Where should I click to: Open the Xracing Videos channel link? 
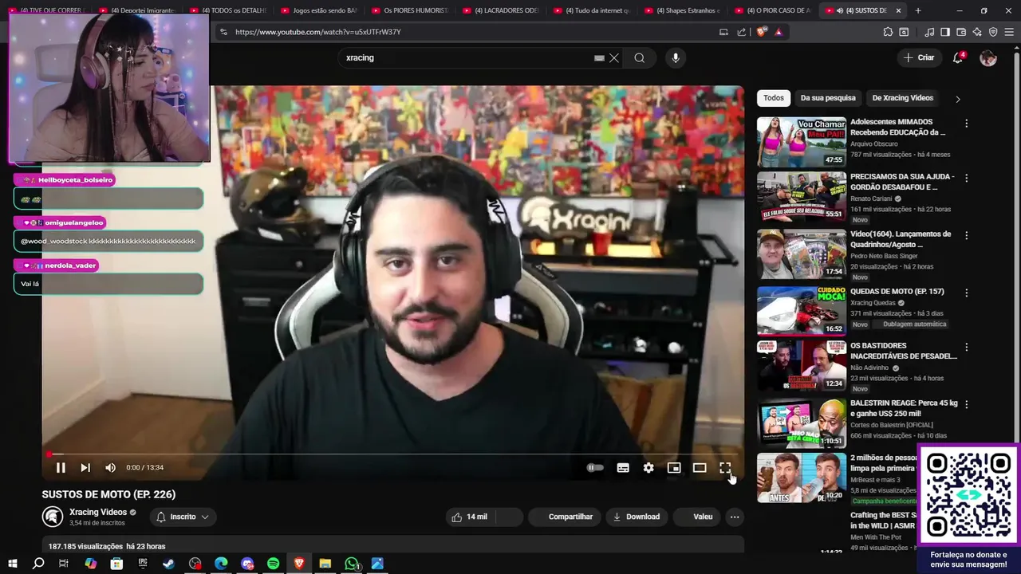98,512
